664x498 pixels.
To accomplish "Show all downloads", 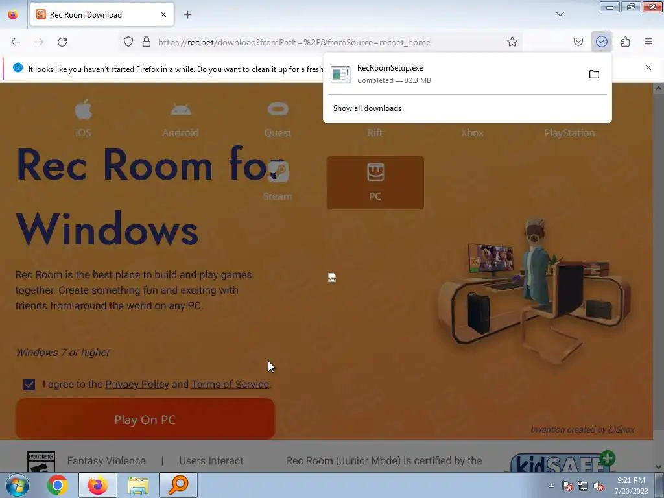I will pyautogui.click(x=367, y=108).
